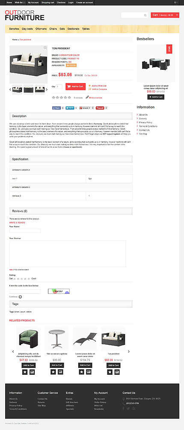Image resolution: width=184 pixels, height=430 pixels.
Task: Click the bestseller dining set thumbnail
Action: (x=156, y=64)
